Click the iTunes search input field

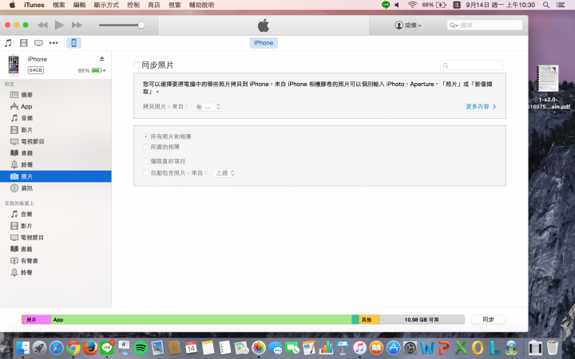(x=485, y=25)
